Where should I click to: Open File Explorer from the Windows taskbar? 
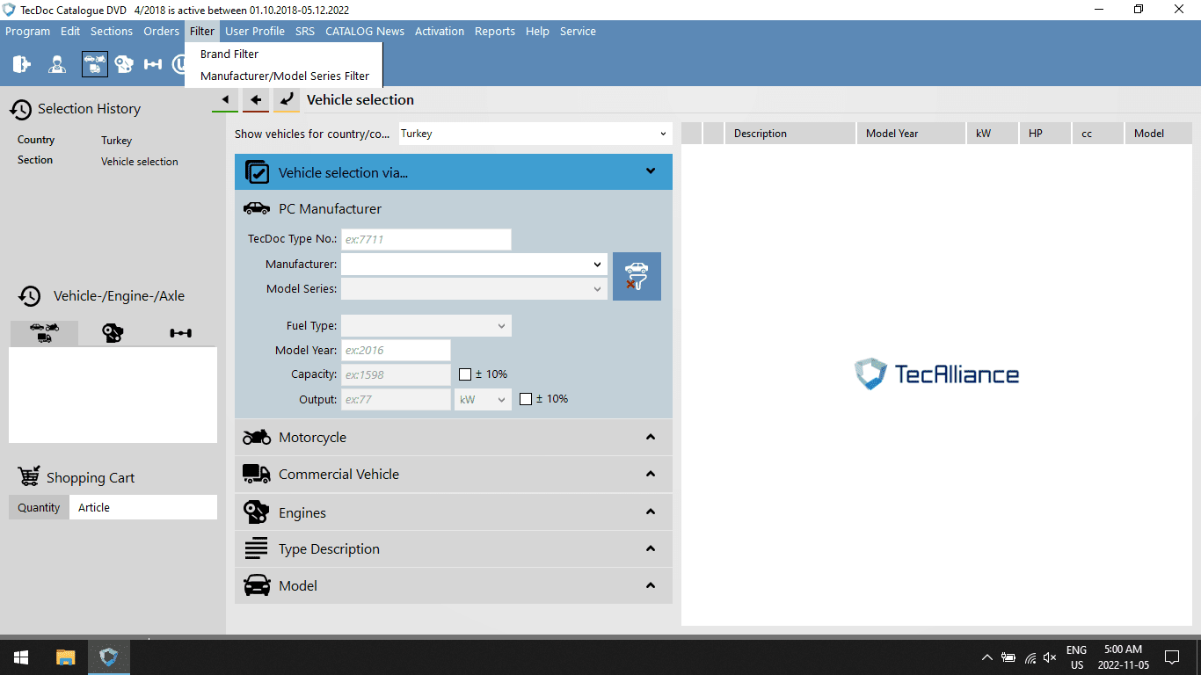[x=66, y=657]
